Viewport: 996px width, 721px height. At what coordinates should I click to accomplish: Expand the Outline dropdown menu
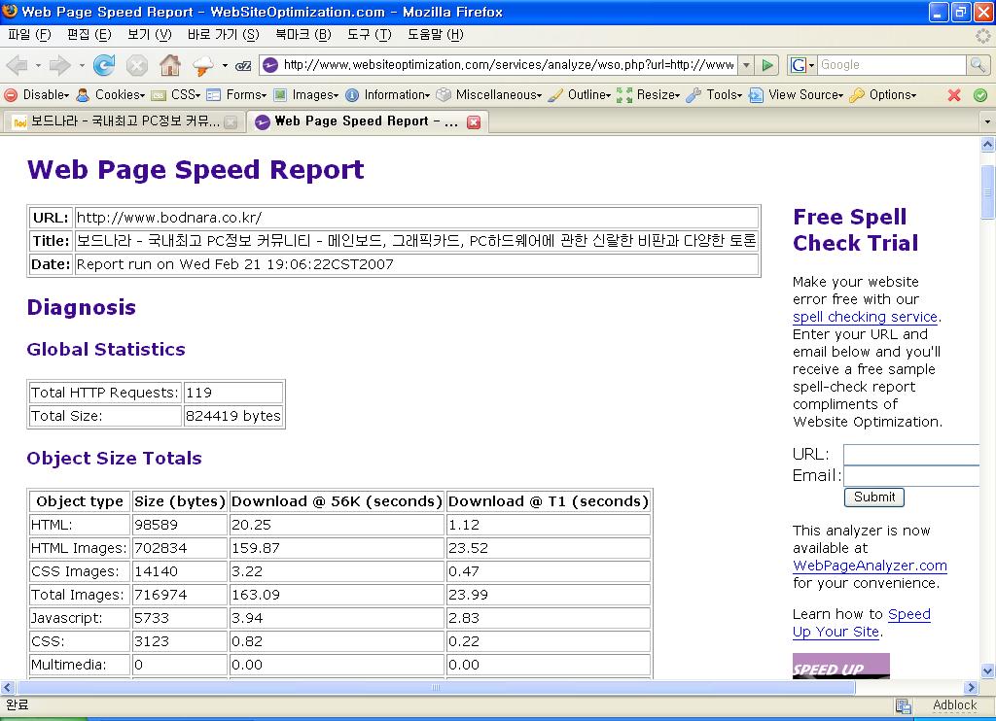(580, 95)
